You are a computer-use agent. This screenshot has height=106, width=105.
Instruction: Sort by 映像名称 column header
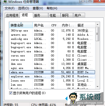[21, 25]
